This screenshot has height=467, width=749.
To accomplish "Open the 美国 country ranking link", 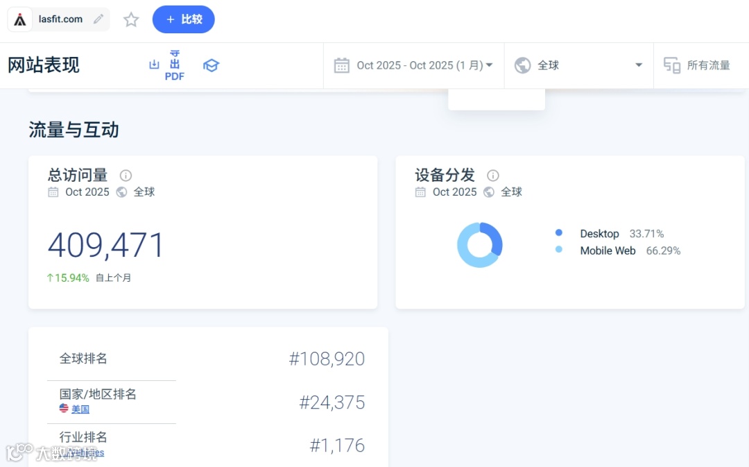I will pos(80,409).
